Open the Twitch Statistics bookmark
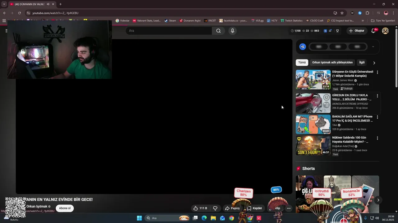This screenshot has width=398, height=223. tap(291, 21)
